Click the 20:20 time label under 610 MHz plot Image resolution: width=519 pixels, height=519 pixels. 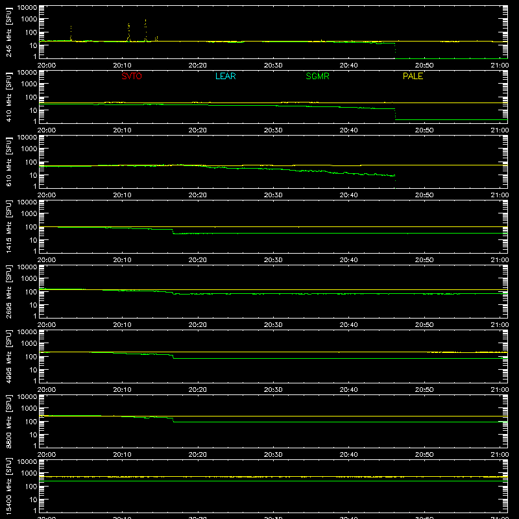[198, 195]
